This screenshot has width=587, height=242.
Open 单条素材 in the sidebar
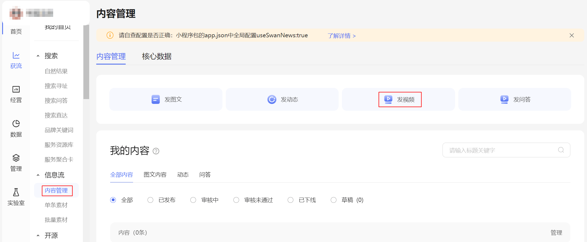[x=56, y=205]
